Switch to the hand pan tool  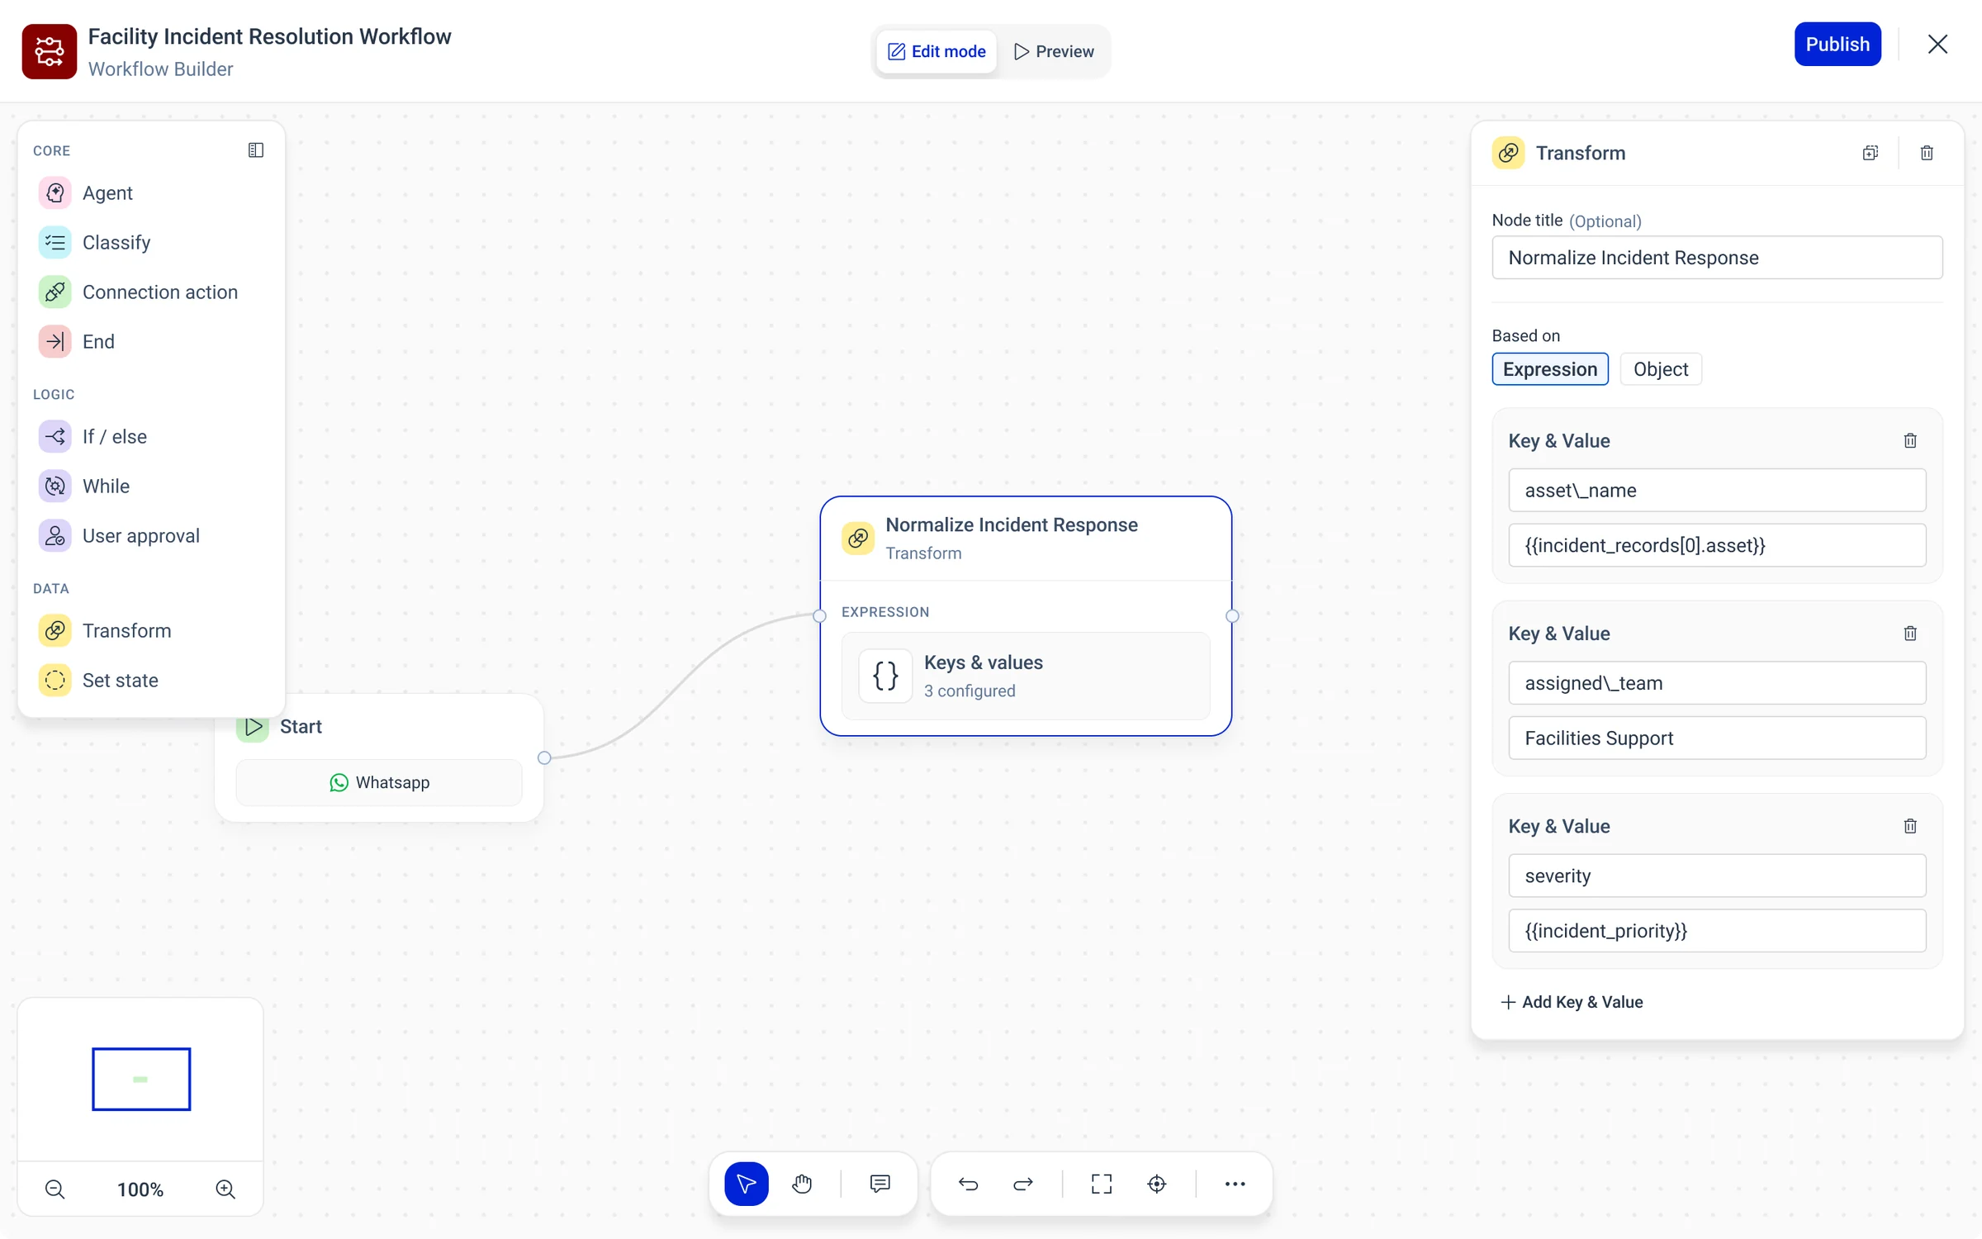coord(802,1184)
